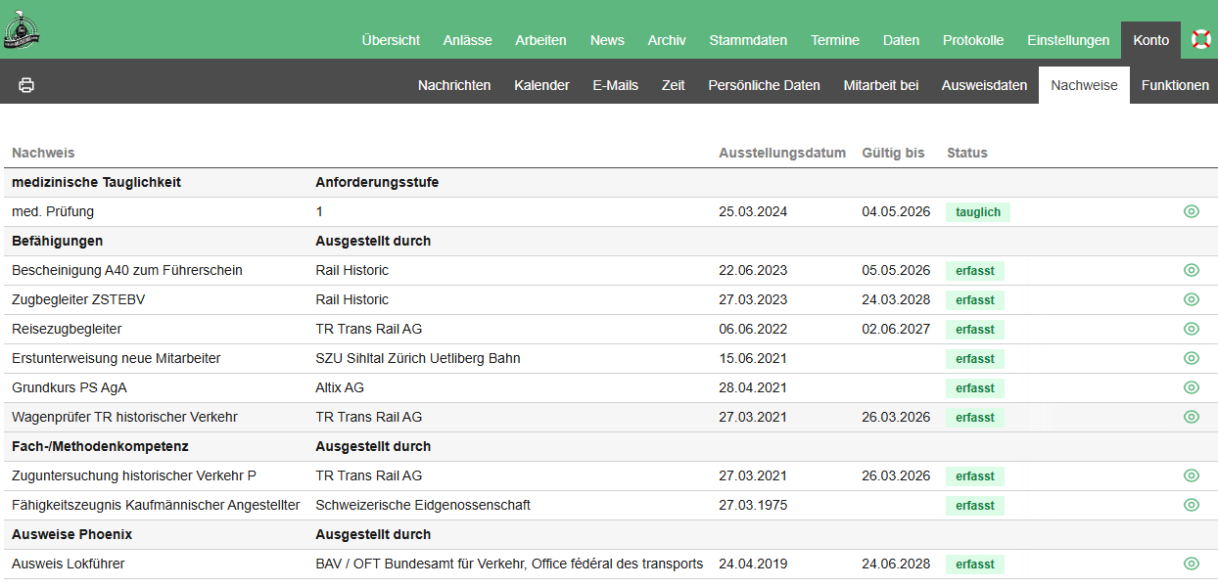1218x587 pixels.
Task: Click the tauglich status badge
Action: point(977,212)
